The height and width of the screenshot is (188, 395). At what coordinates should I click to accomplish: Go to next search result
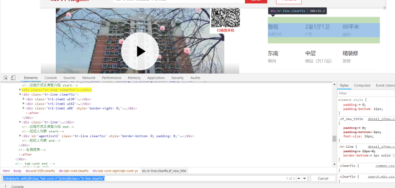[305, 178]
